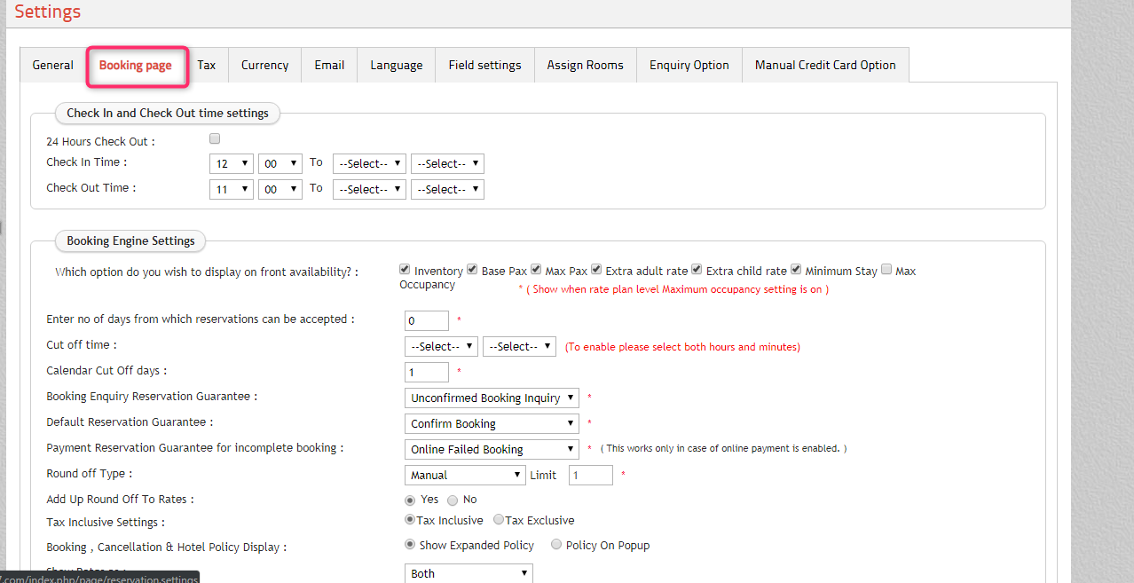Image resolution: width=1134 pixels, height=583 pixels.
Task: Select No for Add Up Round Off
Action: [453, 500]
